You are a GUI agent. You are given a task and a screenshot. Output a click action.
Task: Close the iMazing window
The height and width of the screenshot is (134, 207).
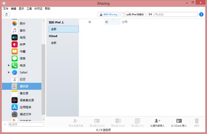point(201,3)
